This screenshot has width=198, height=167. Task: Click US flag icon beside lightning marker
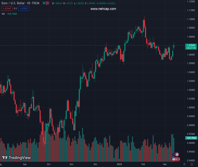coord(177,154)
